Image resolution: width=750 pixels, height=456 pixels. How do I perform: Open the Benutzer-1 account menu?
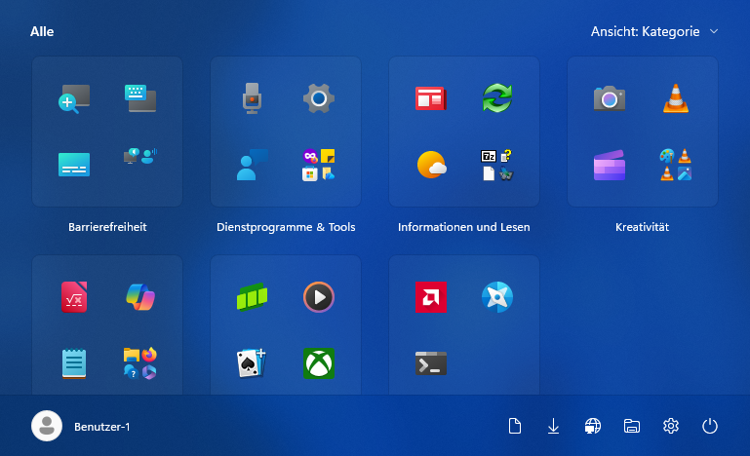pos(81,426)
